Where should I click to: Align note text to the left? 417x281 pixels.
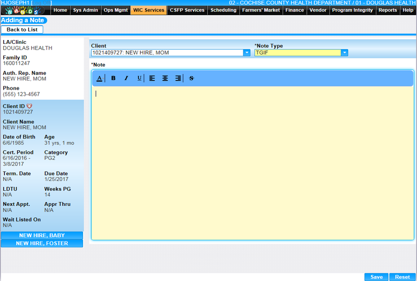(152, 78)
